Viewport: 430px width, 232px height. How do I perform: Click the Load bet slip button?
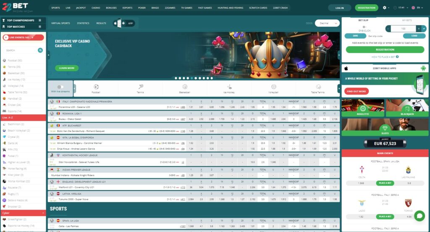point(414,36)
